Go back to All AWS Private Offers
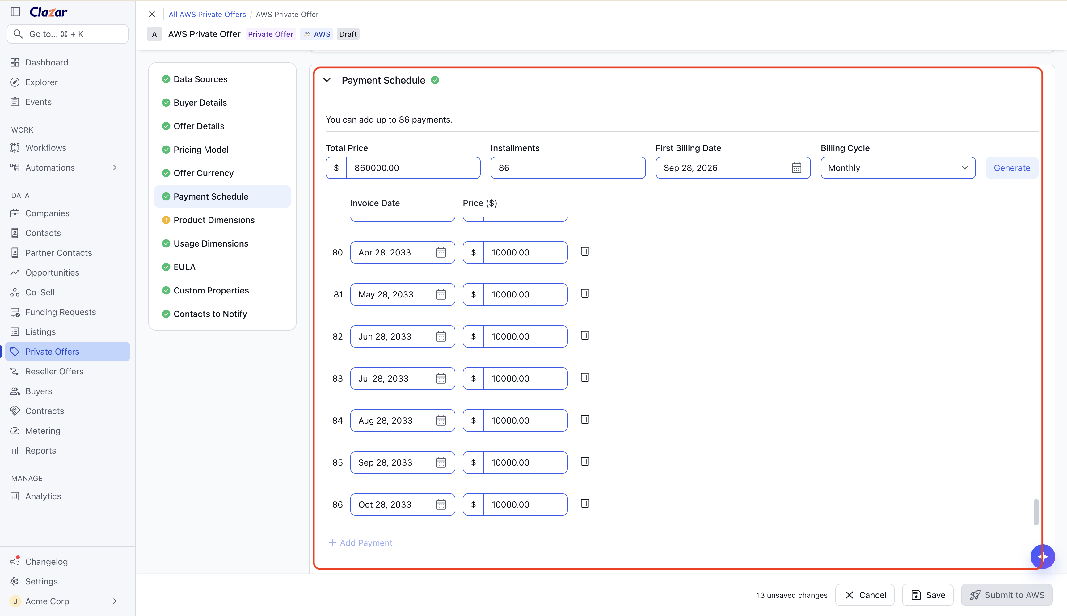The height and width of the screenshot is (616, 1067). (207, 15)
